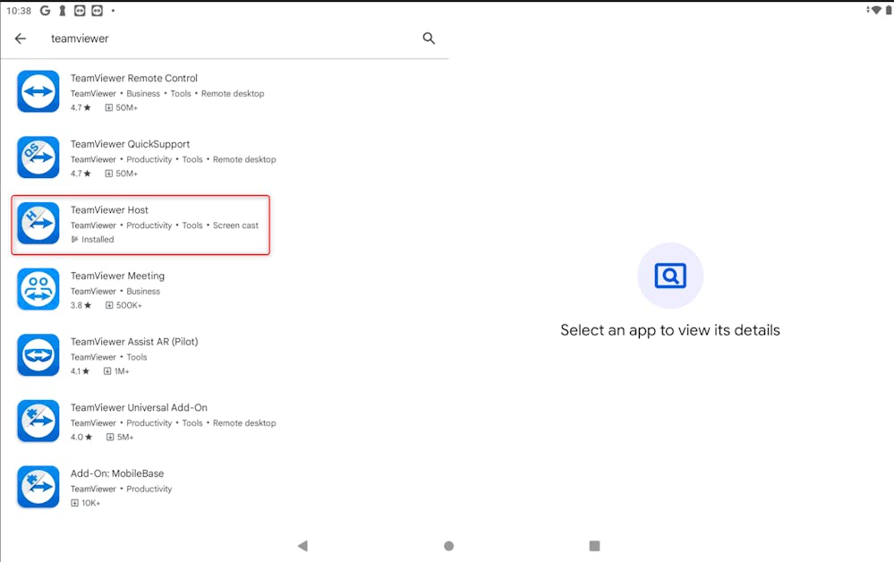Select the TeamViewer Meeting title
The image size is (894, 562).
[117, 276]
